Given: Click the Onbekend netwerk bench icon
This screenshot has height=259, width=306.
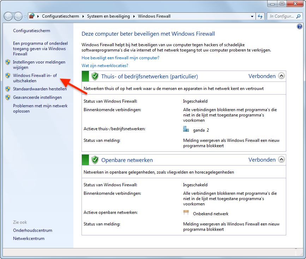Looking at the screenshot, I should click(x=186, y=213).
